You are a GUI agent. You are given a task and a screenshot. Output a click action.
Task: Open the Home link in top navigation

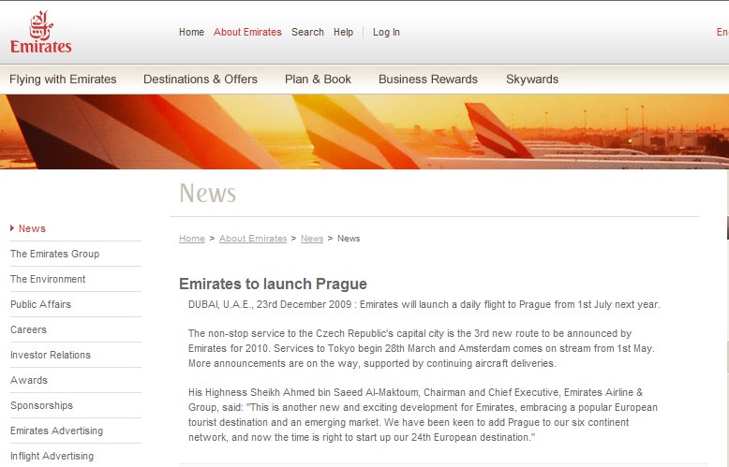pos(191,32)
